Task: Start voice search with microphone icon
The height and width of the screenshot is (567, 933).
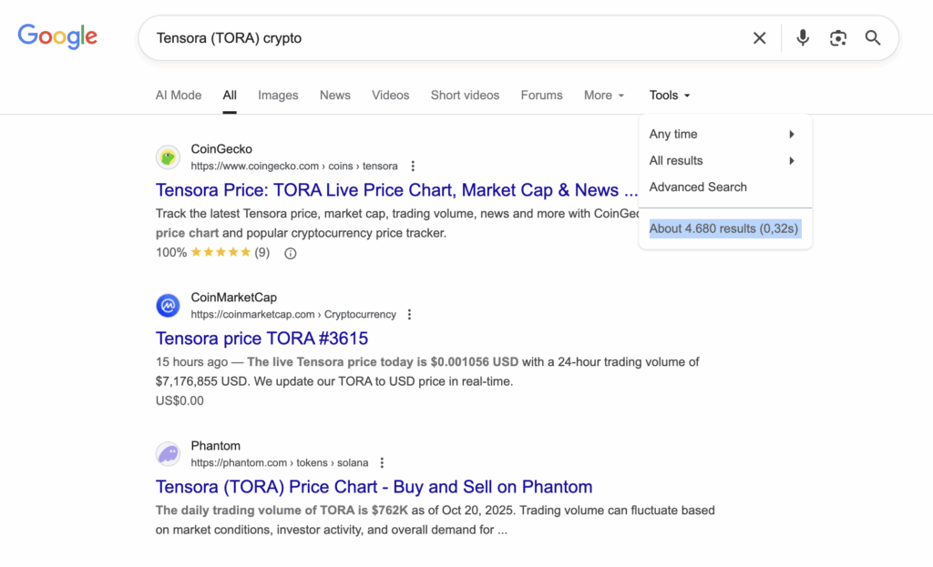Action: click(x=803, y=38)
